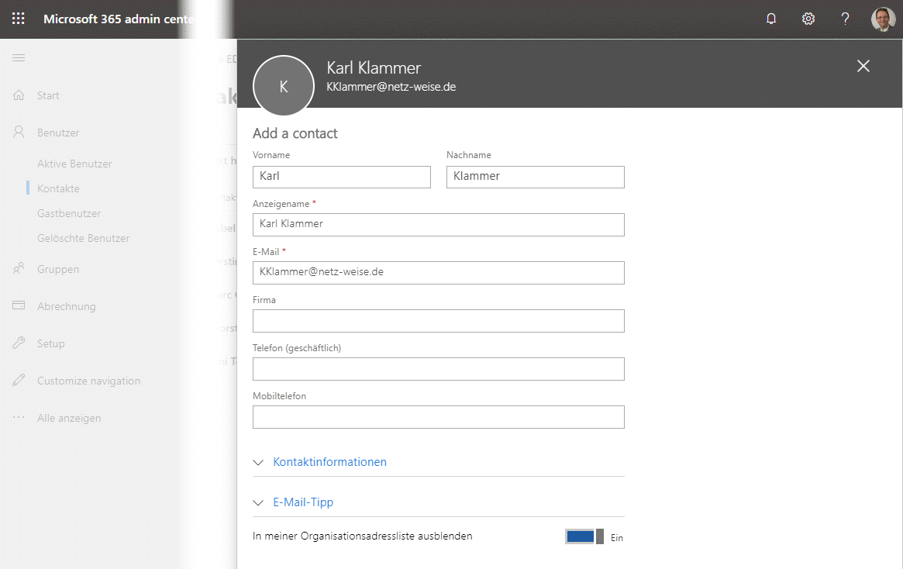The width and height of the screenshot is (903, 569).
Task: Open the account profile picture
Action: [x=883, y=19]
